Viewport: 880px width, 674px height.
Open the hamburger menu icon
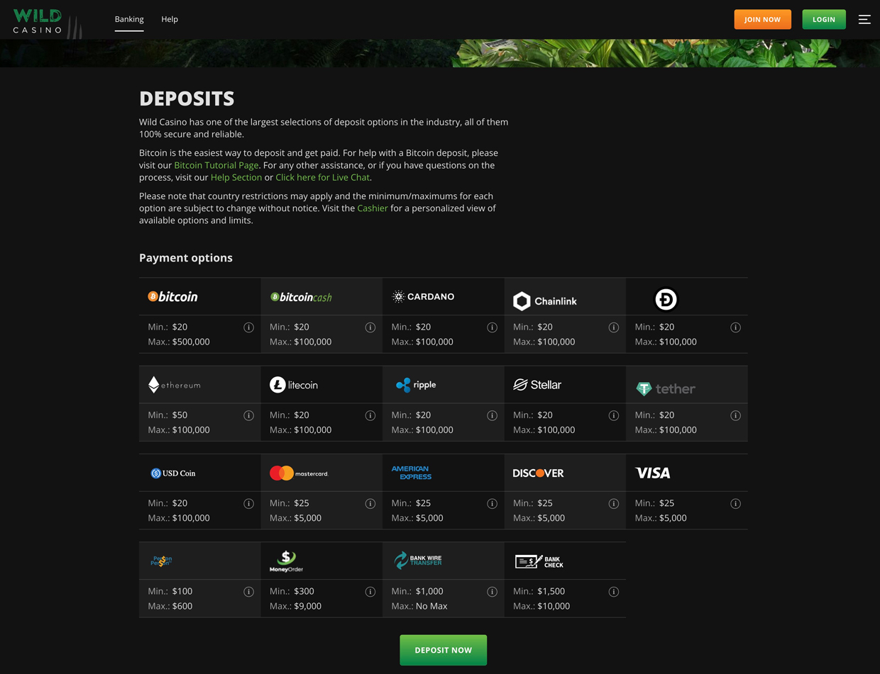pos(864,19)
